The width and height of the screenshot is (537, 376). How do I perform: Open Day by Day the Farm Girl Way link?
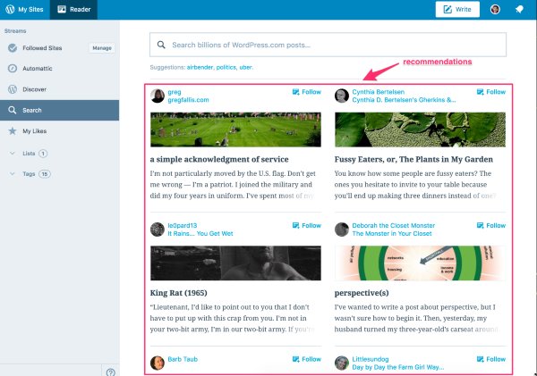[398, 367]
